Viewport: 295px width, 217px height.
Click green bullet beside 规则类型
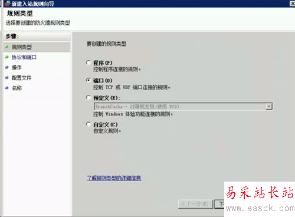click(7, 47)
